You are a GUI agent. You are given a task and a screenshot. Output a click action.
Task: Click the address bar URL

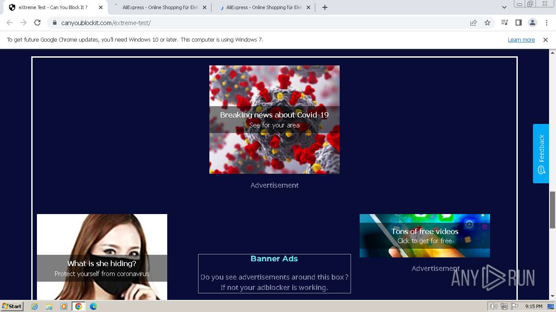(106, 23)
